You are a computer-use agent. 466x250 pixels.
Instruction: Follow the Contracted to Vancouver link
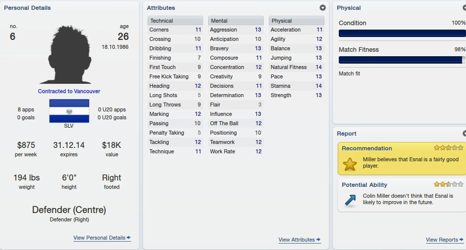click(x=69, y=91)
